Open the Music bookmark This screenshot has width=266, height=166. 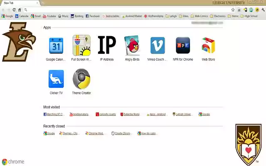63,16
